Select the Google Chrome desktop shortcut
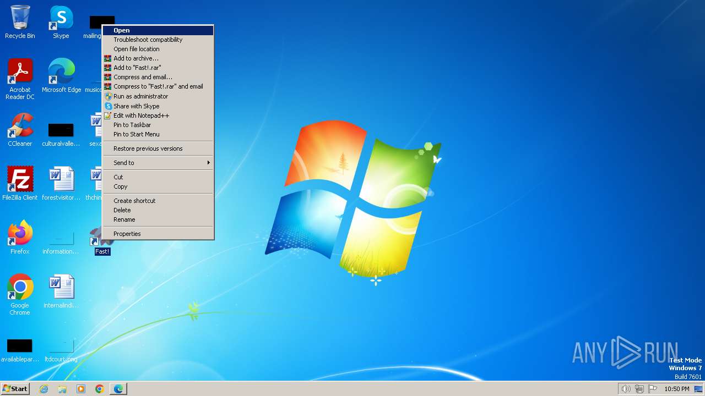The height and width of the screenshot is (396, 705). [x=20, y=295]
